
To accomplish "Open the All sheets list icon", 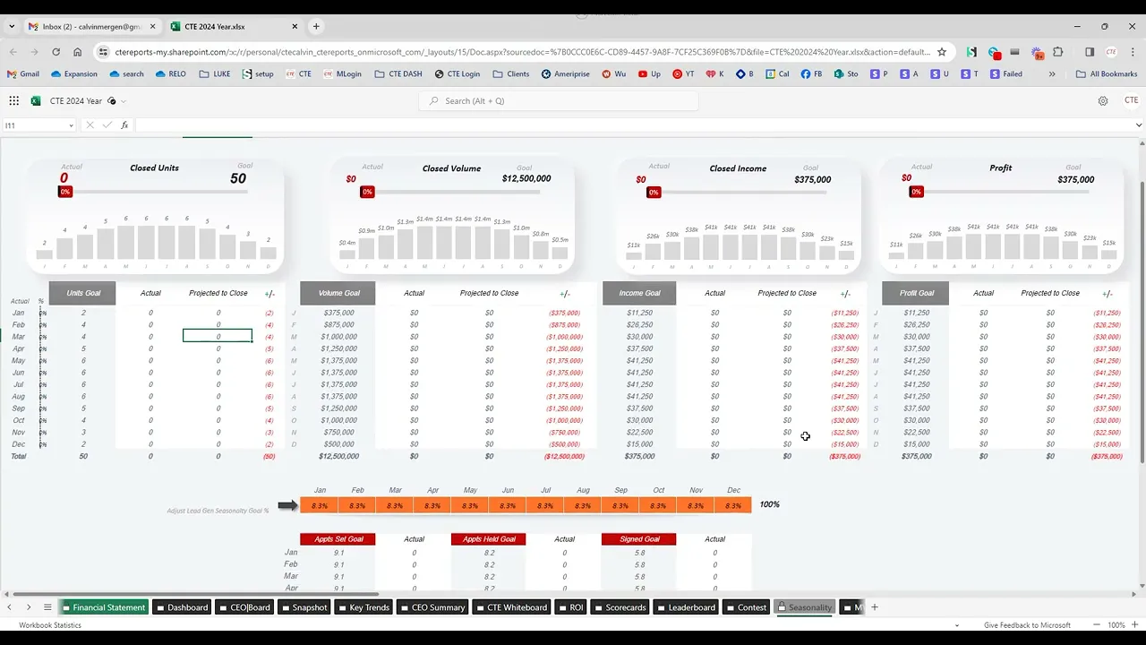I will 47,607.
